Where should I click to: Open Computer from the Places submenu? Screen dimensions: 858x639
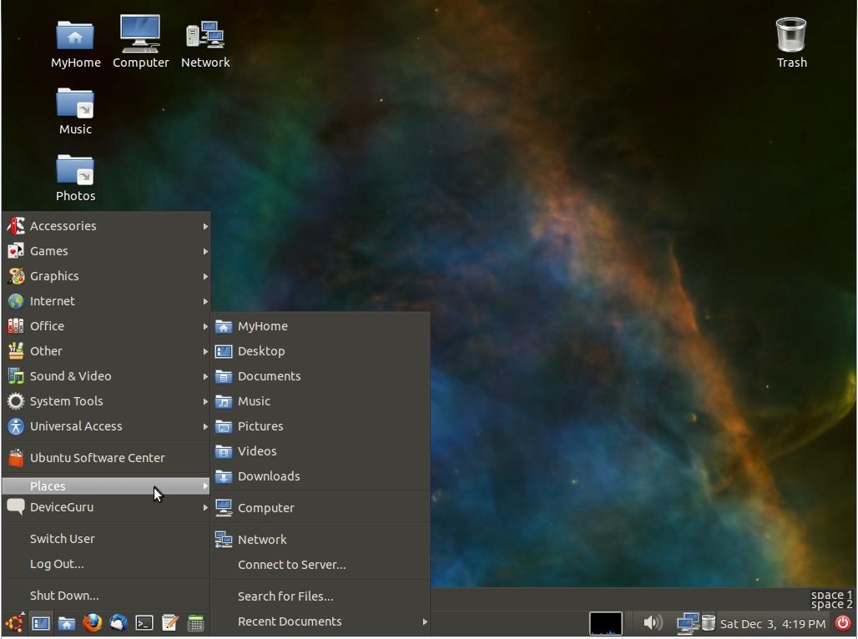click(320, 508)
